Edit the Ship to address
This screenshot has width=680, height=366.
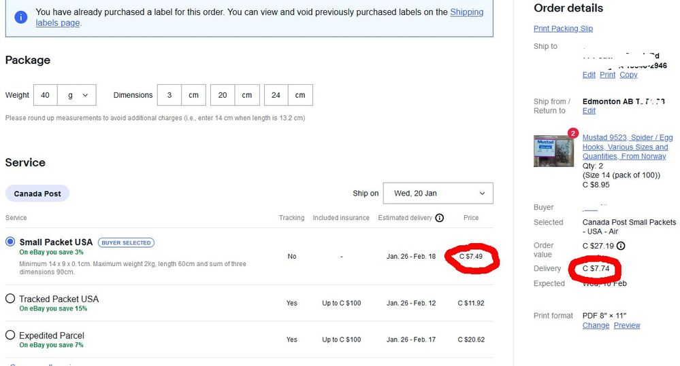click(x=589, y=75)
